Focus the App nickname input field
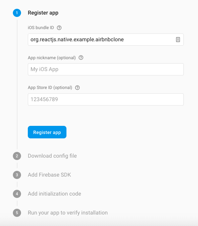Image resolution: width=198 pixels, height=226 pixels. click(x=106, y=69)
